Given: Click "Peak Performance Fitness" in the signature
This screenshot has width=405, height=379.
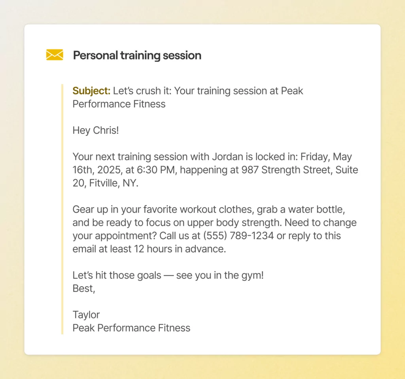Looking at the screenshot, I should 131,328.
